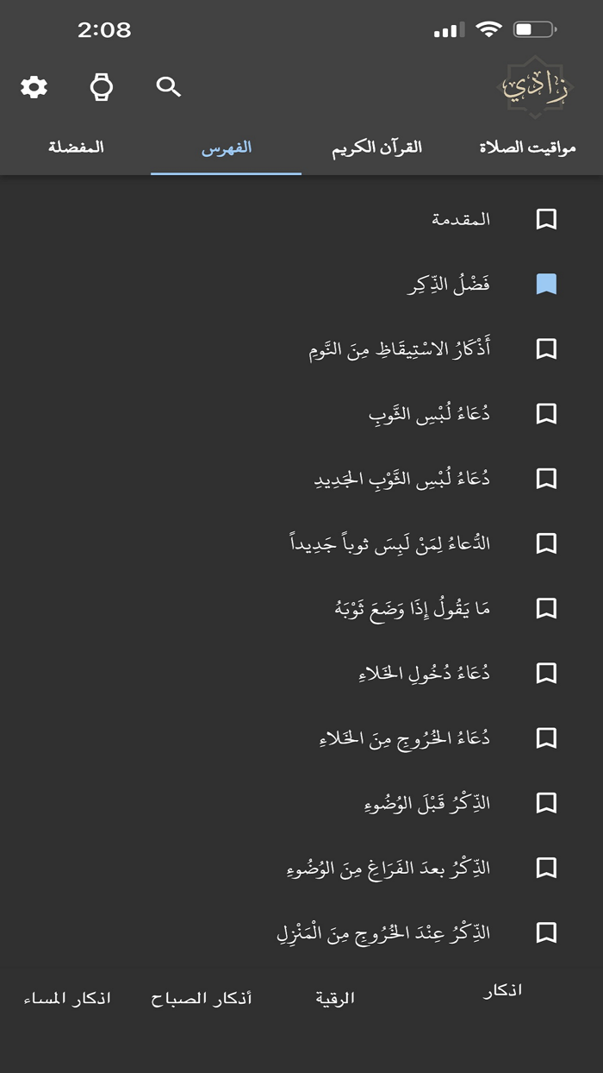Bookmark الذكر قبل الوضوء entry
Image resolution: width=603 pixels, height=1073 pixels.
tap(546, 803)
